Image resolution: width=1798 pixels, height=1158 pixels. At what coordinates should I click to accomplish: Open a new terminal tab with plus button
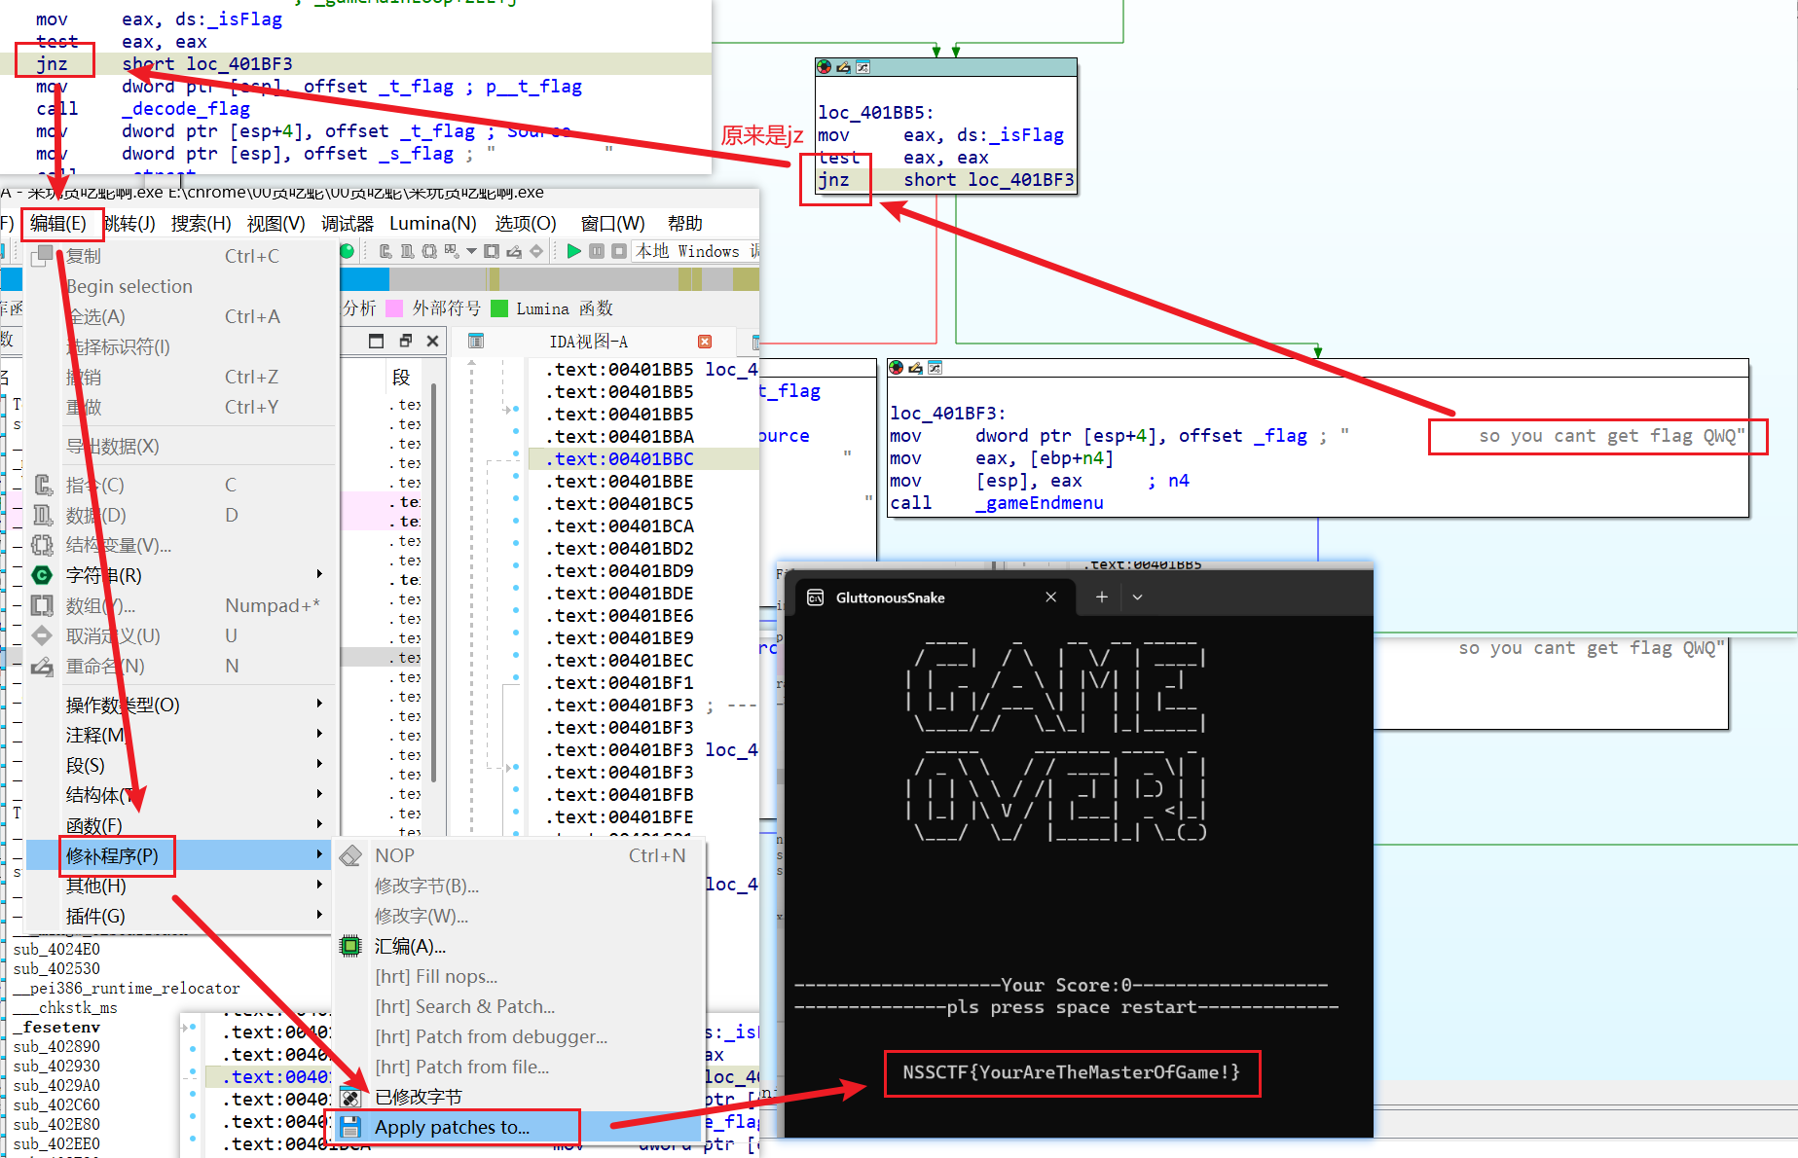tap(1101, 597)
